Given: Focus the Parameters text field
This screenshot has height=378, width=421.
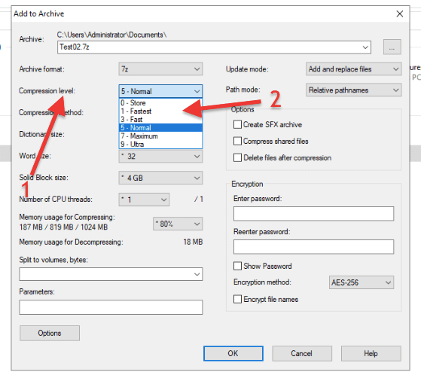Looking at the screenshot, I should click(x=111, y=307).
